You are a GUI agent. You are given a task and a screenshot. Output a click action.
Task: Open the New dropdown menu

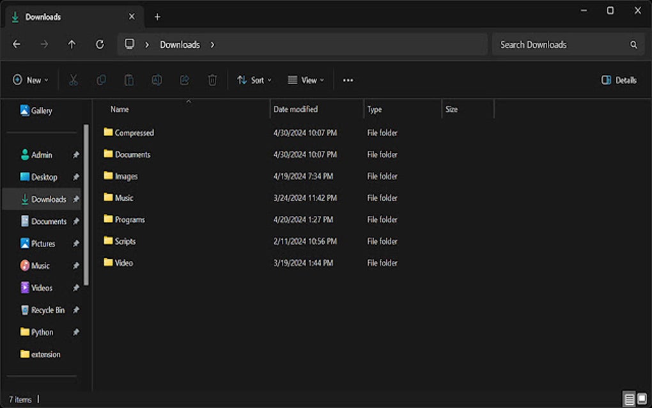(x=30, y=79)
